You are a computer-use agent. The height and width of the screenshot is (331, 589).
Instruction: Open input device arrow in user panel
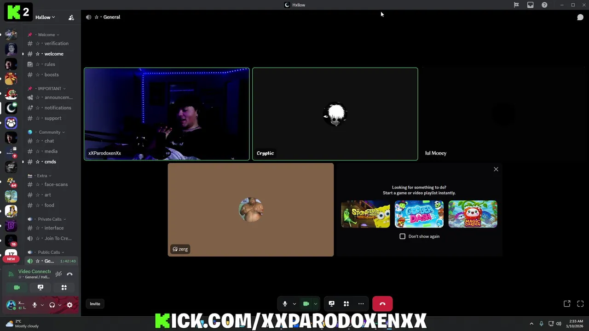tap(42, 305)
